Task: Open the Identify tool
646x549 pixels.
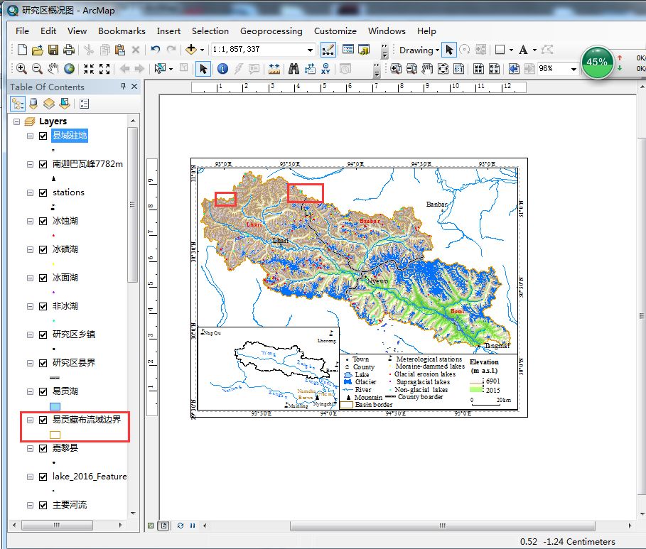Action: pyautogui.click(x=222, y=69)
